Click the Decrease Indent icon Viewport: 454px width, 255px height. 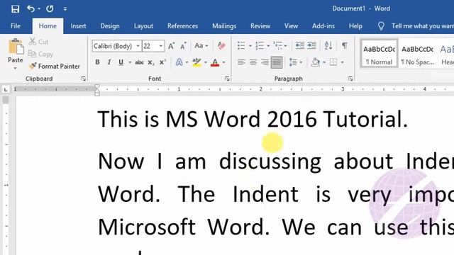point(299,45)
